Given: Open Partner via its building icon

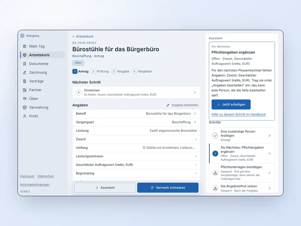Looking at the screenshot, I should coord(24,90).
